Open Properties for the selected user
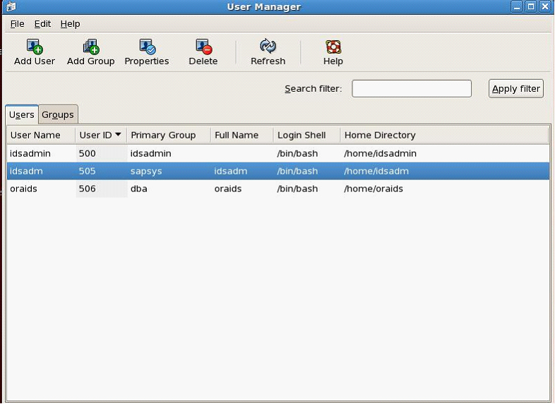Screen dimensions: 555x404 pos(147,47)
